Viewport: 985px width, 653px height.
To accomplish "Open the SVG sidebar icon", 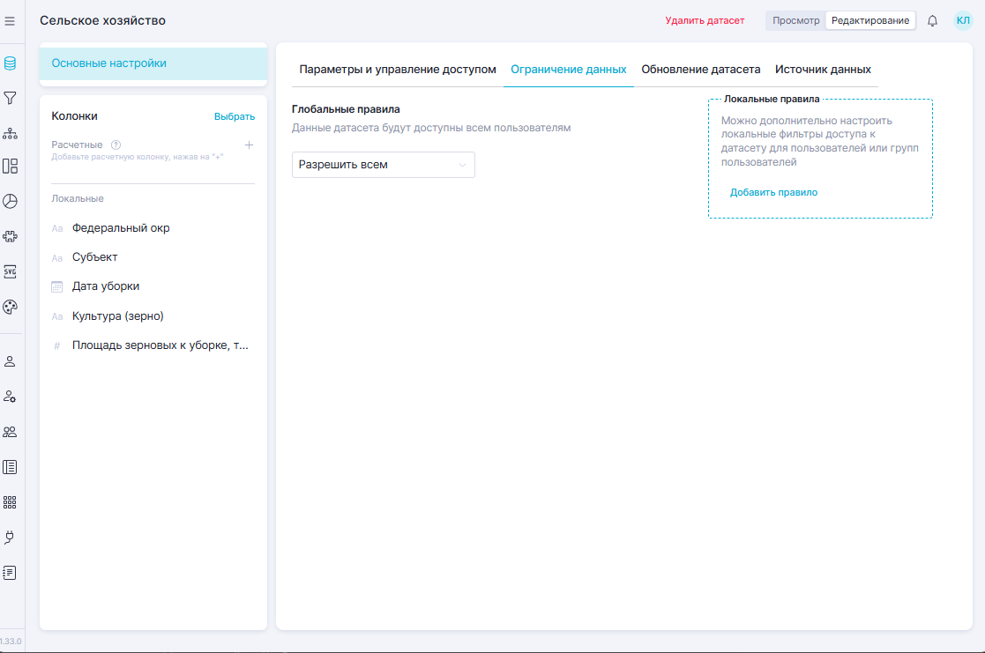I will (x=11, y=271).
